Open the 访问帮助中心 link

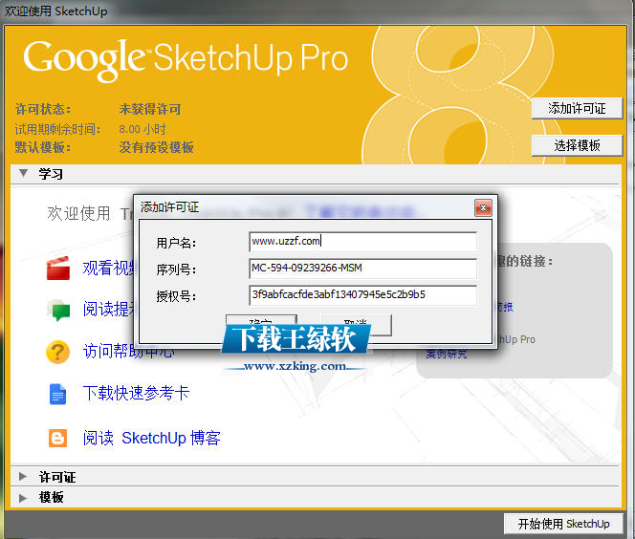(129, 352)
